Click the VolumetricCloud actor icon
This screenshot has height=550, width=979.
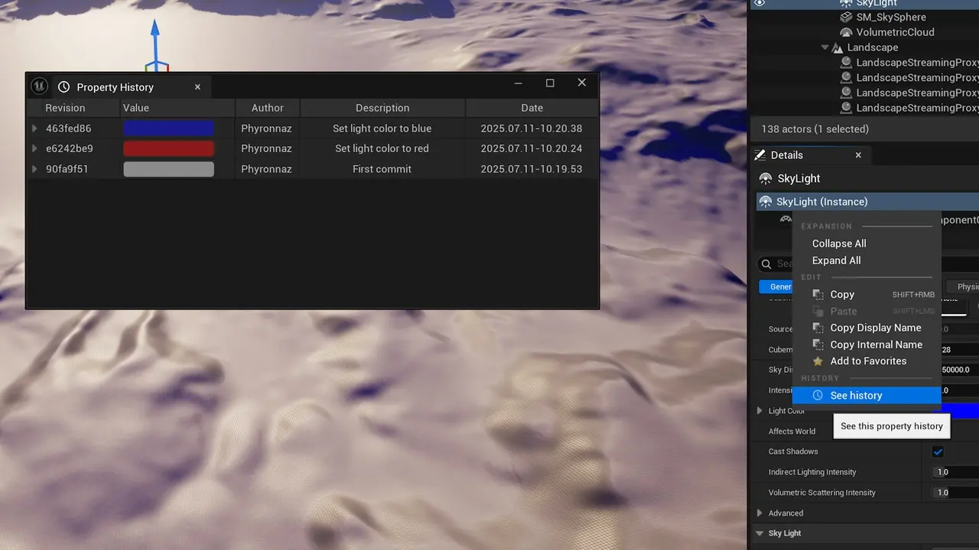846,32
